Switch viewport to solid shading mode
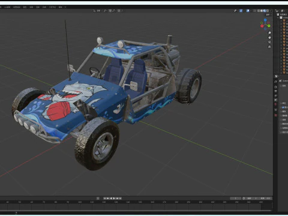This screenshot has width=288, height=216. (x=262, y=11)
